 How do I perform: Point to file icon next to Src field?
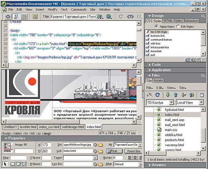point(95,145)
